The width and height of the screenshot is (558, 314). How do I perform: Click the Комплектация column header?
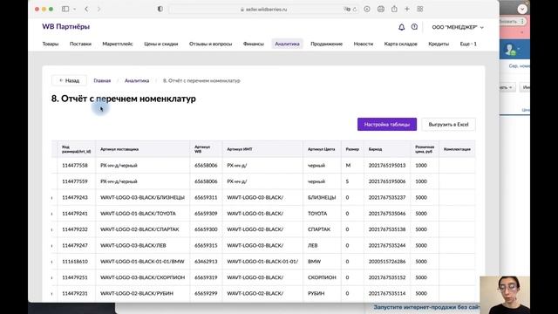(x=457, y=149)
